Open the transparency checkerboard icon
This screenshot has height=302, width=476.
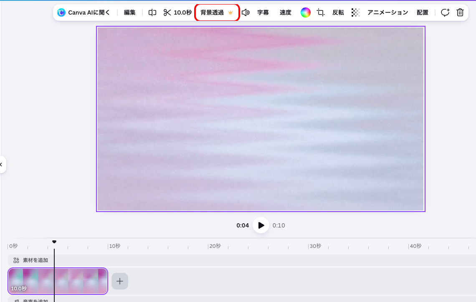(355, 12)
